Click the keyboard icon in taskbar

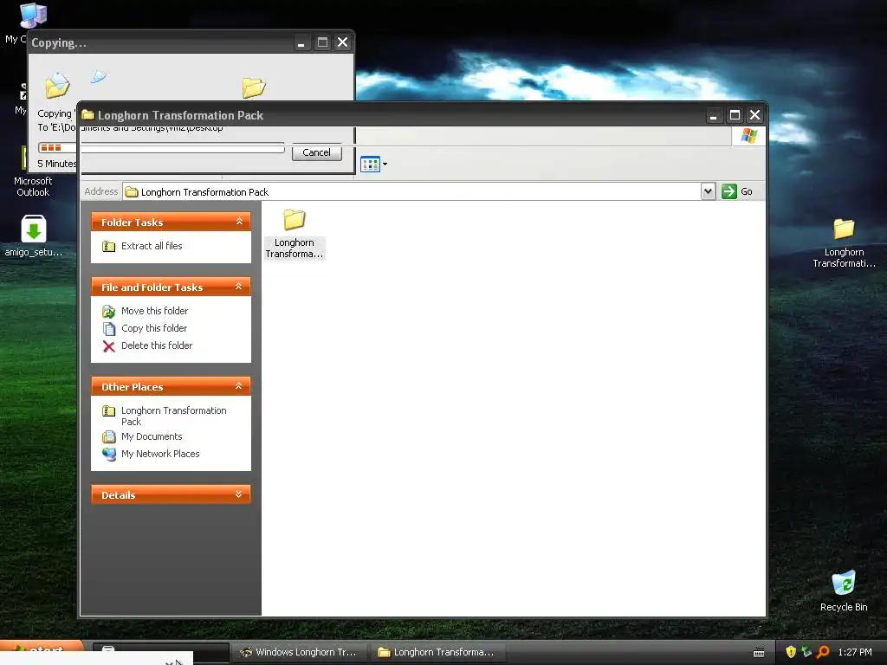point(759,653)
